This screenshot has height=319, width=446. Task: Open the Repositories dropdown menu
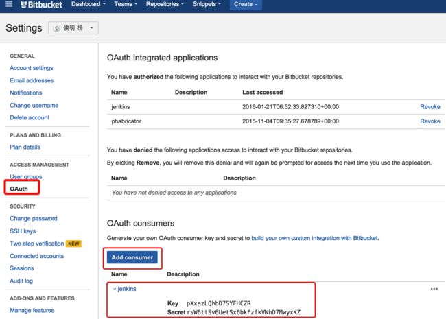165,4
